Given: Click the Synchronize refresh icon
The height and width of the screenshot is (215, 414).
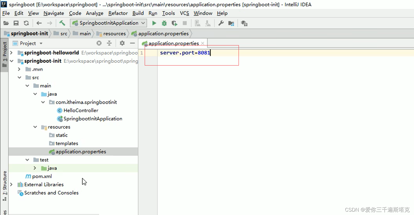Looking at the screenshot, I should pyautogui.click(x=26, y=23).
